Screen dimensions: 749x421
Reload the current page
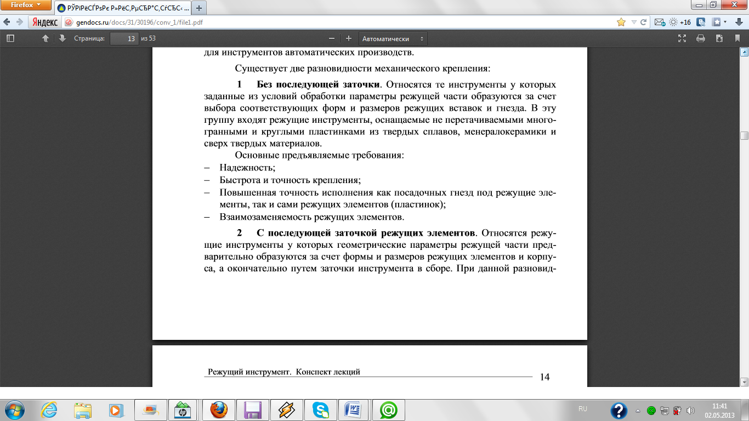(644, 22)
